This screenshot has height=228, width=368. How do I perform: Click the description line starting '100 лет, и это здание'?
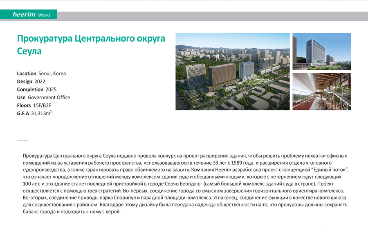(x=178, y=184)
